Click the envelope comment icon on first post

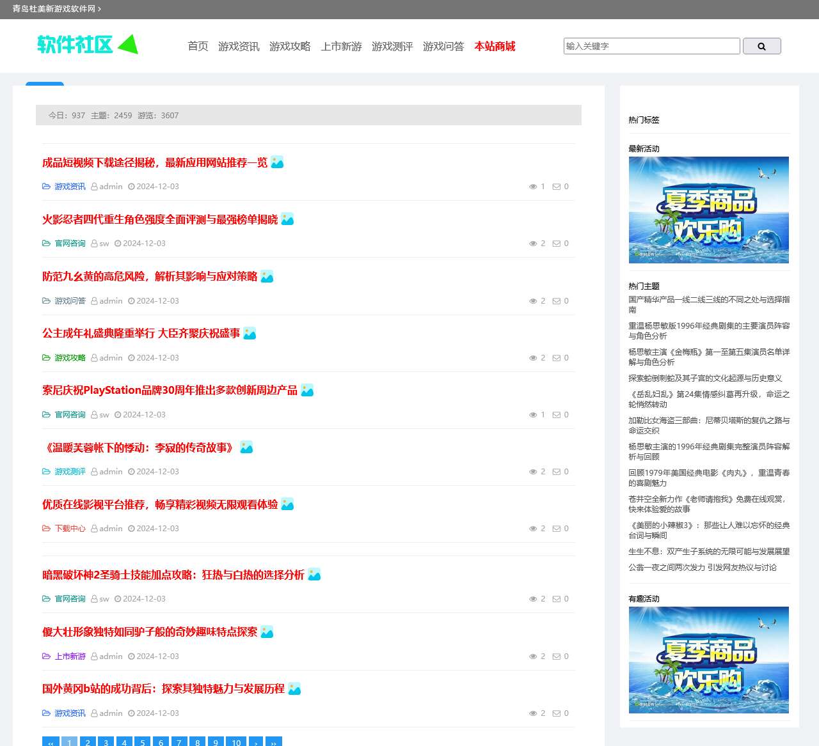pyautogui.click(x=557, y=186)
